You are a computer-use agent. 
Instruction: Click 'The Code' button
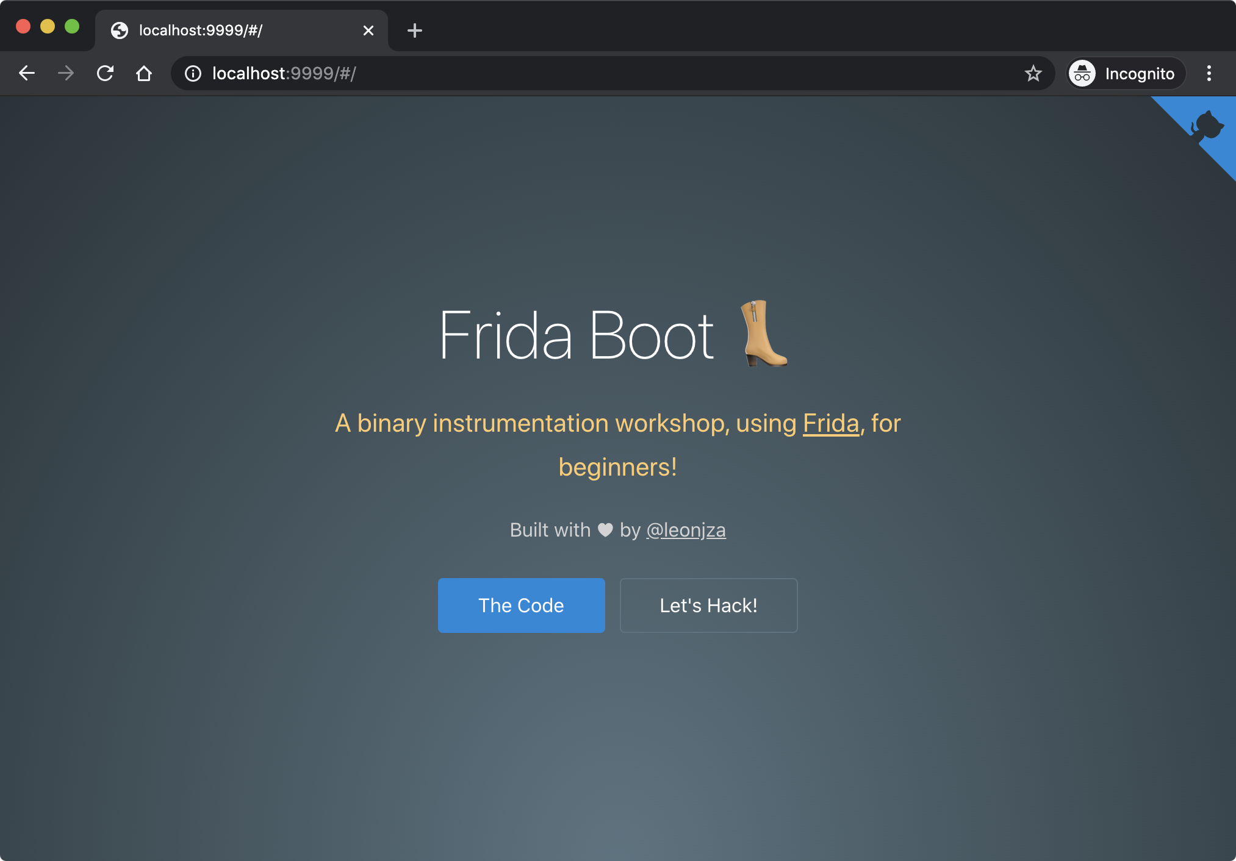click(x=521, y=605)
